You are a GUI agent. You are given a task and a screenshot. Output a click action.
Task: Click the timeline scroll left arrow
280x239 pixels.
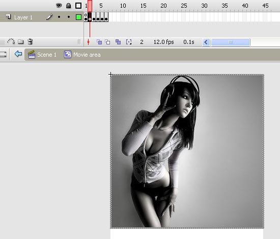pos(206,42)
